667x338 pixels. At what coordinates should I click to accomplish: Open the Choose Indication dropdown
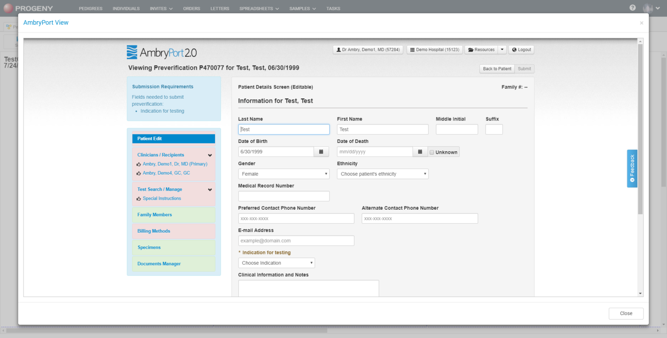click(x=277, y=263)
